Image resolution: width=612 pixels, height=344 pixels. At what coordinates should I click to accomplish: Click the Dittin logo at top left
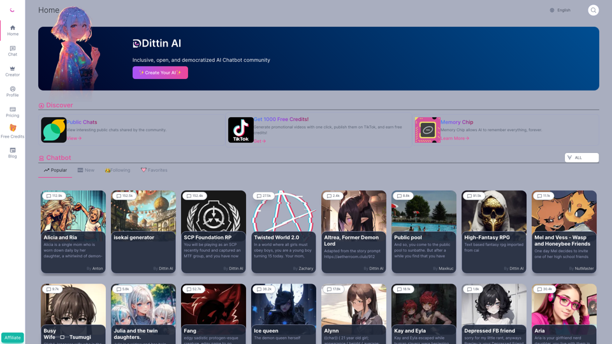click(x=12, y=10)
